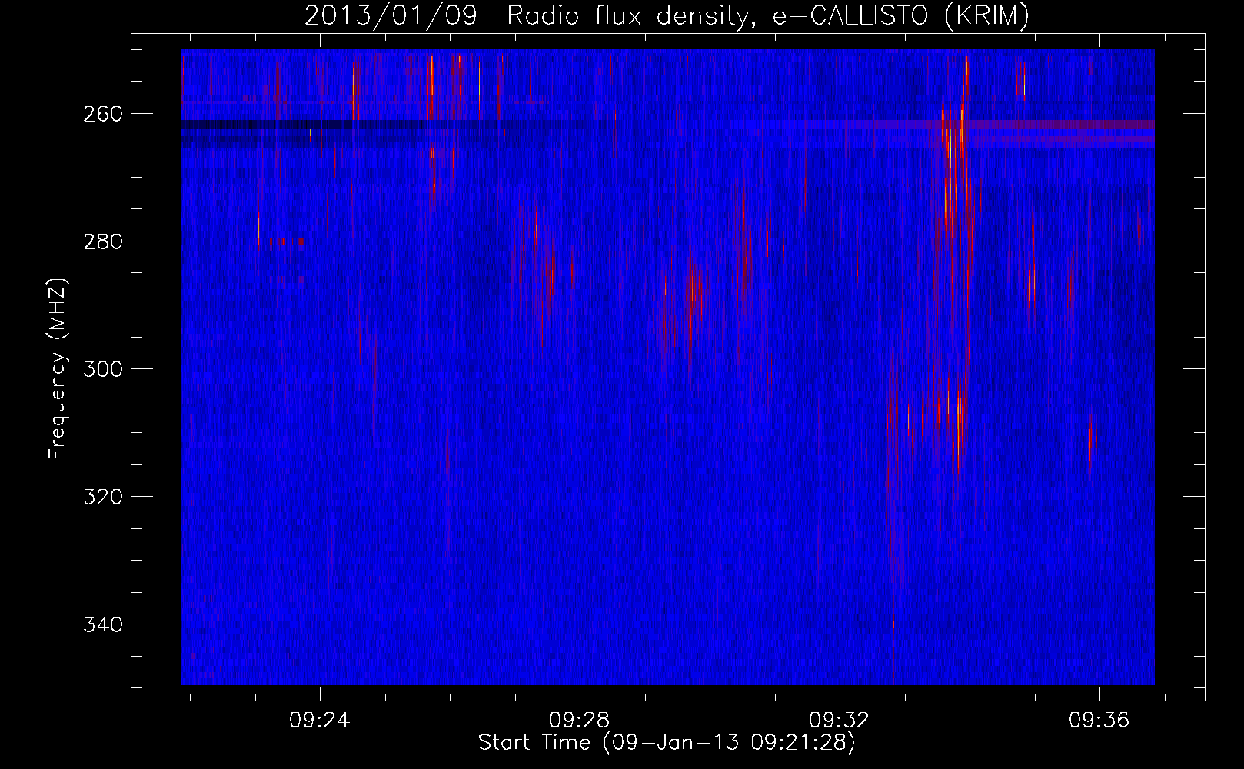Click the plot title '2013/01/09 Radio flux density'
This screenshot has width=1244, height=769.
tap(667, 15)
